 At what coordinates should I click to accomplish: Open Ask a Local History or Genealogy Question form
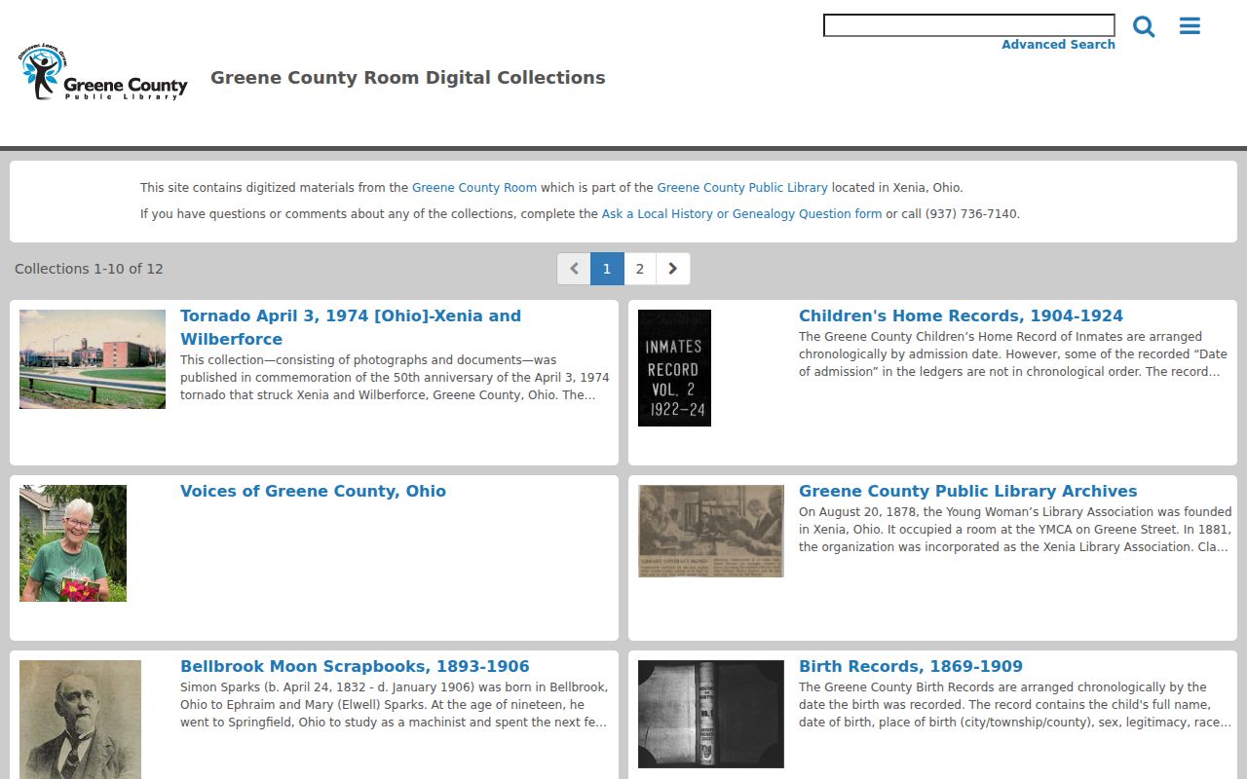click(741, 214)
